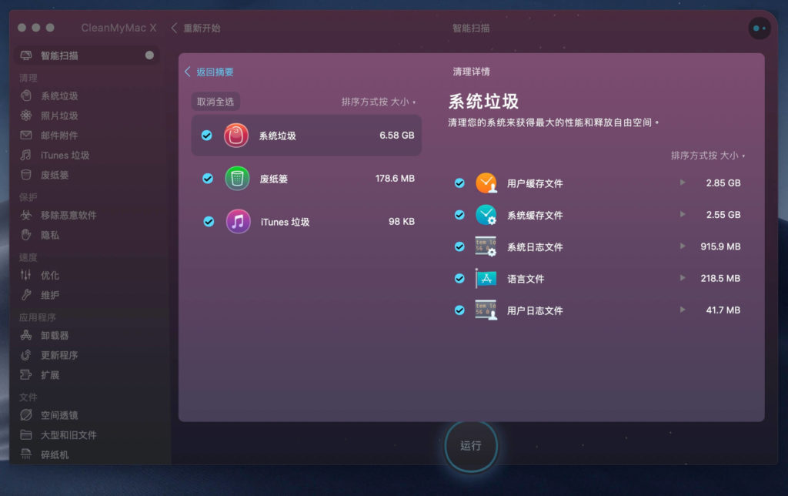This screenshot has width=788, height=496.
Task: Click the iTunes 垃圾 music note sidebar icon
Action: tap(26, 155)
